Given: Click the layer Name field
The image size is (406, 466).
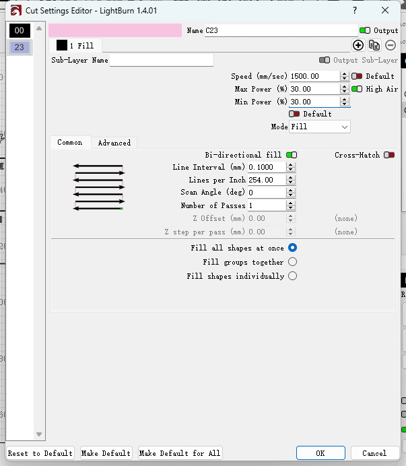Looking at the screenshot, I should (281, 30).
